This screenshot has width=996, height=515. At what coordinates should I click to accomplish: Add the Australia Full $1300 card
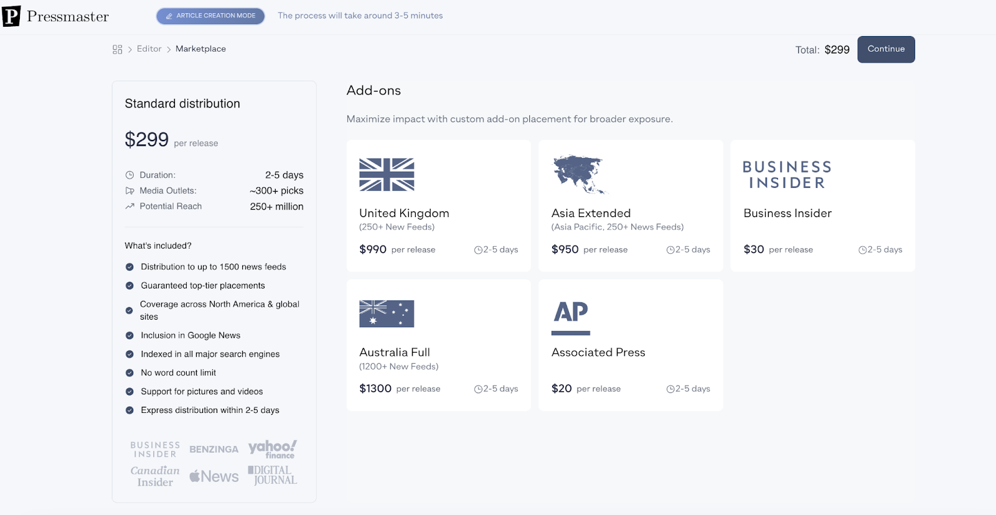pyautogui.click(x=439, y=345)
